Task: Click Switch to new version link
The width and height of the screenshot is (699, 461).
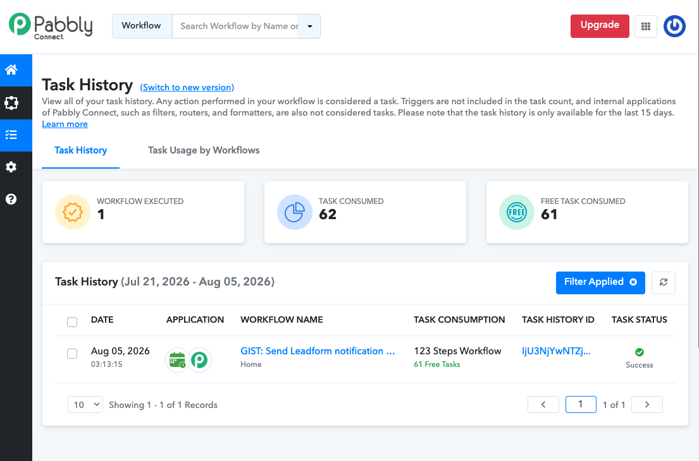Action: 187,88
